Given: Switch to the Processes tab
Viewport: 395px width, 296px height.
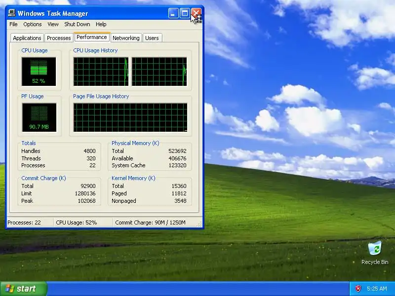Looking at the screenshot, I should coord(59,38).
